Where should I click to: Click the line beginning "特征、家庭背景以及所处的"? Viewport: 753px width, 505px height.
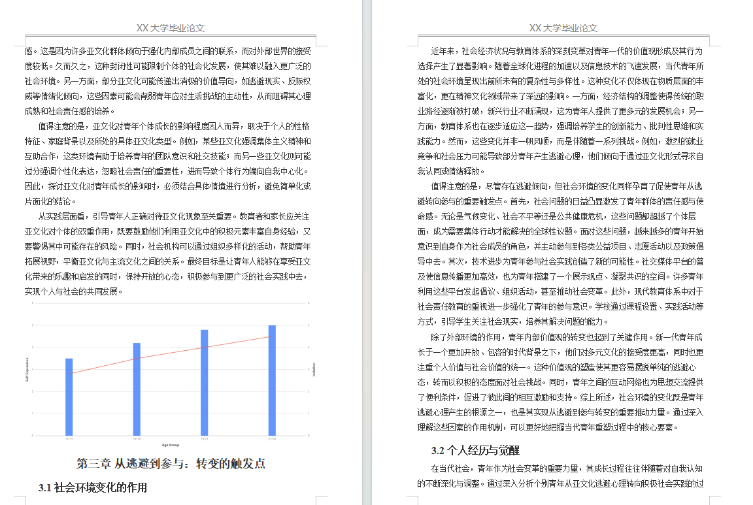[167, 141]
